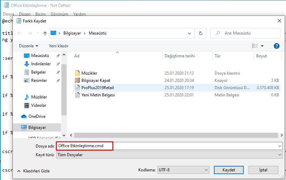Open the Görünüm menu in Not Defteri
Screen dimensions: 286x180
click(x=59, y=14)
